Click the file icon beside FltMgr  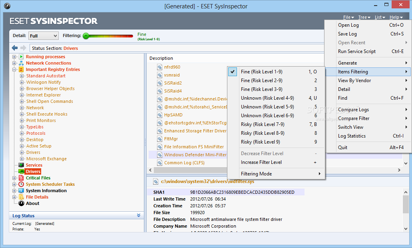pyautogui.click(x=159, y=139)
